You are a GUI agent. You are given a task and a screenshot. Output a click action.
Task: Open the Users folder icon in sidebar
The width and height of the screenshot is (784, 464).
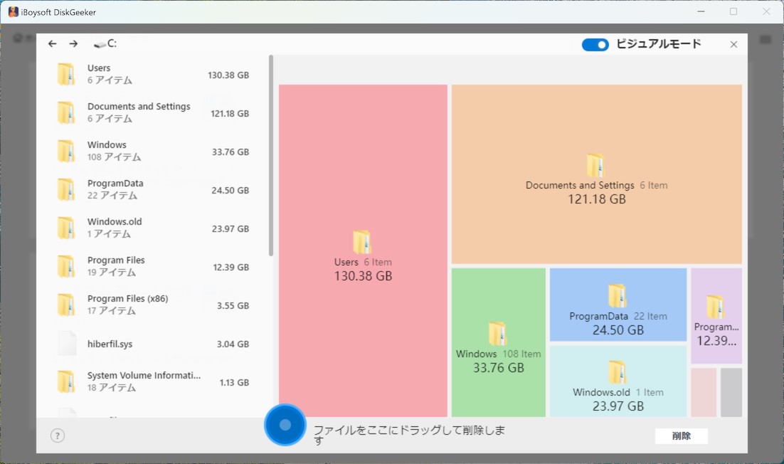pyautogui.click(x=67, y=73)
